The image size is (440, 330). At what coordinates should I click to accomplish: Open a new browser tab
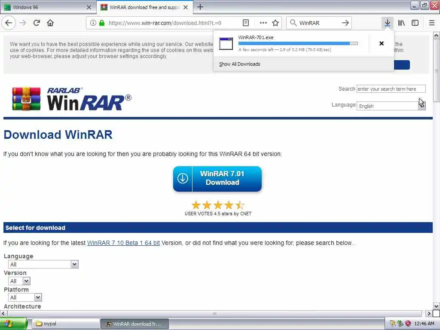(200, 7)
